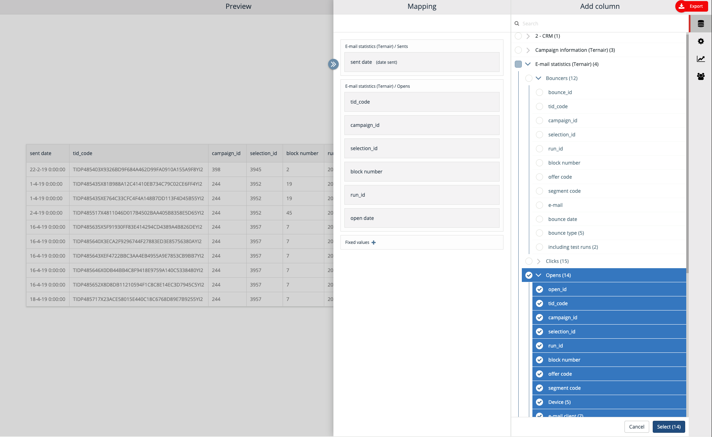Uncheck run_id under Opens
The image size is (712, 437).
(x=539, y=346)
